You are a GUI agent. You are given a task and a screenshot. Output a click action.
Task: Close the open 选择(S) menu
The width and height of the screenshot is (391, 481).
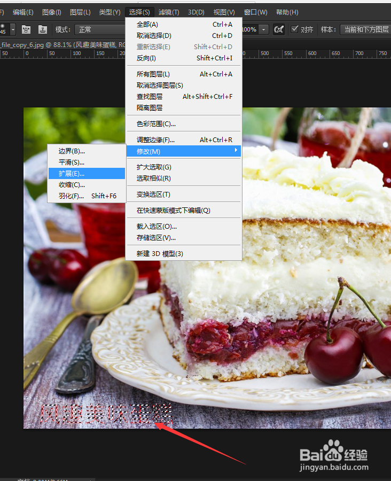[139, 12]
